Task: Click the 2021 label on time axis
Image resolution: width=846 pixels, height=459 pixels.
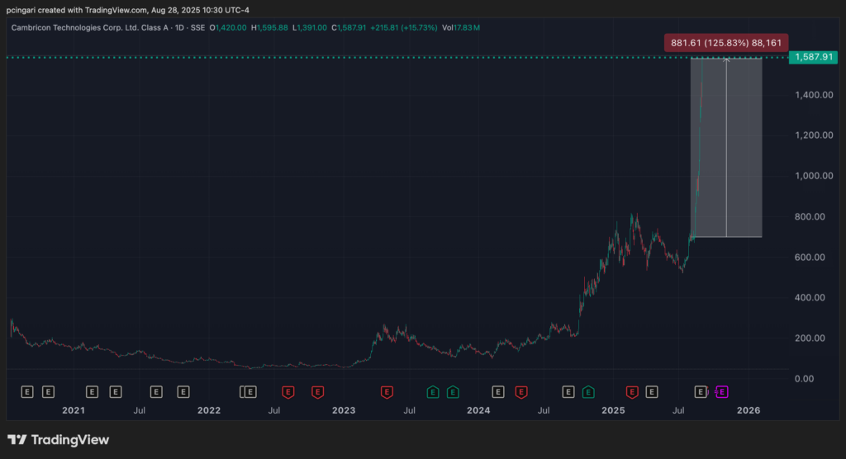Action: click(74, 410)
